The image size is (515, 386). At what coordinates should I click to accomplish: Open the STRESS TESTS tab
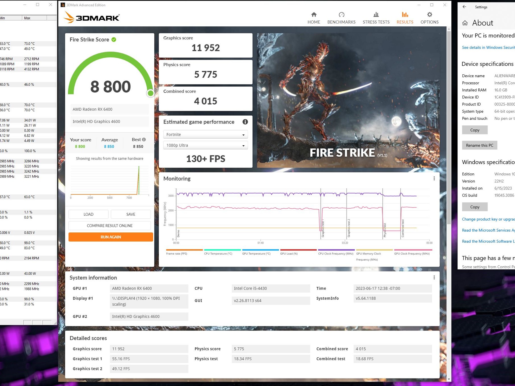click(x=376, y=18)
